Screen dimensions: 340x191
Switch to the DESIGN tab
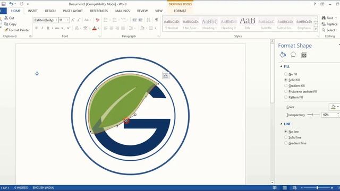50,11
